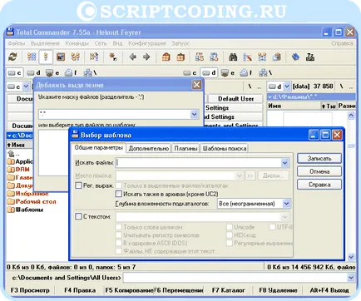The image size is (361, 301).
Task: Open file search via binoculars icon
Action: [233, 57]
